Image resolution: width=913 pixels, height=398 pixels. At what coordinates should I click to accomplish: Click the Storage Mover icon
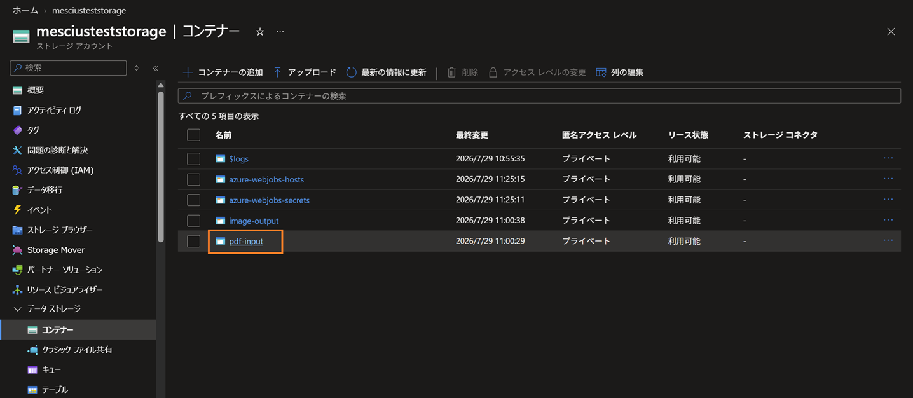[17, 250]
